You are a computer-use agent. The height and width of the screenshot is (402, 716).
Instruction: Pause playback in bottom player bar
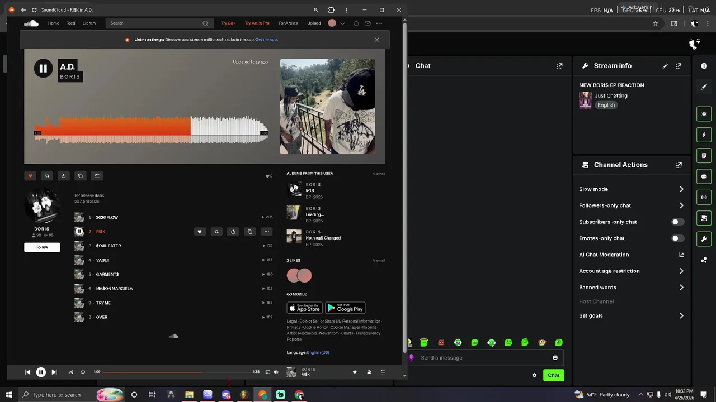41,372
